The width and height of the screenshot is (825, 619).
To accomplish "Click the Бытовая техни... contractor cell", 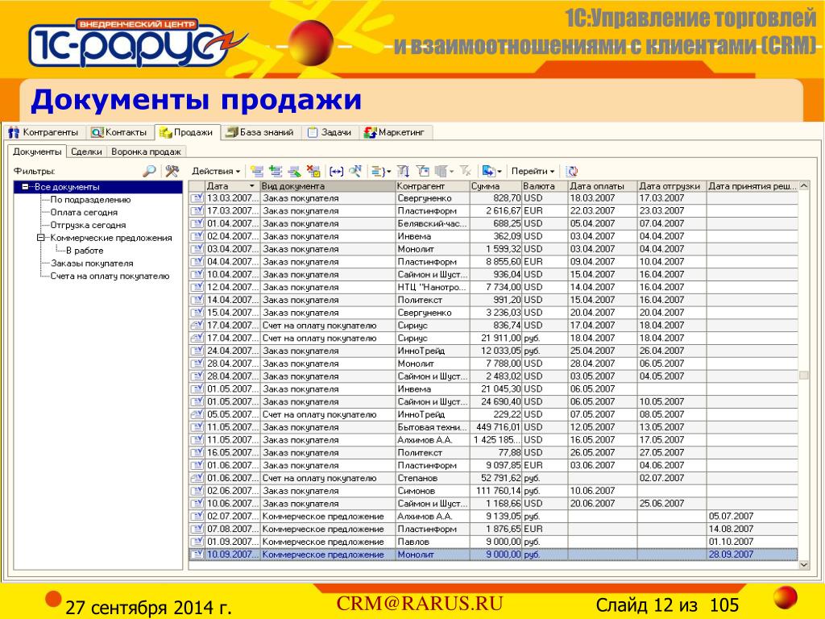I will (432, 427).
